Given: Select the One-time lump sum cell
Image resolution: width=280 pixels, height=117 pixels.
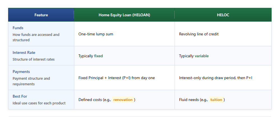Looking at the screenshot, I should click(96, 34).
